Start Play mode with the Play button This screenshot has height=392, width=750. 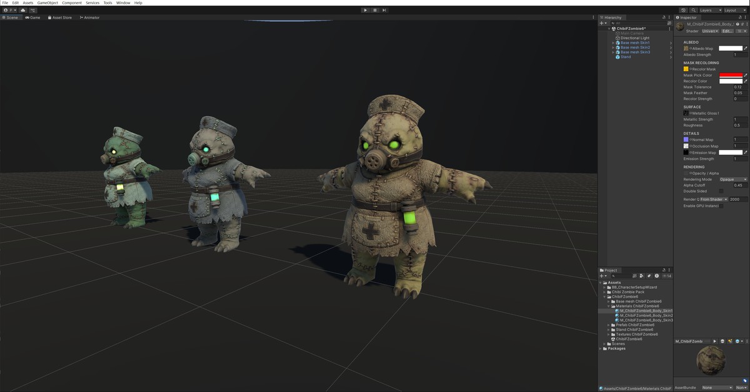pyautogui.click(x=366, y=10)
